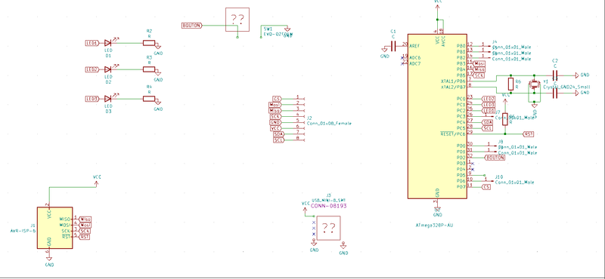Select the D1 LED diode symbol

pos(108,43)
